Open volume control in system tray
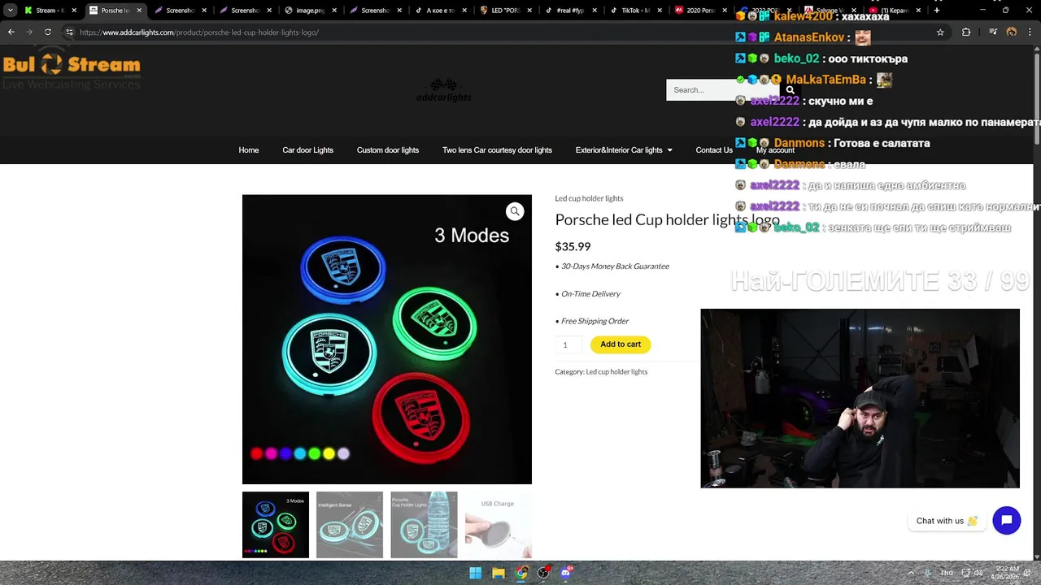Viewport: 1041px width, 585px height. 978,573
